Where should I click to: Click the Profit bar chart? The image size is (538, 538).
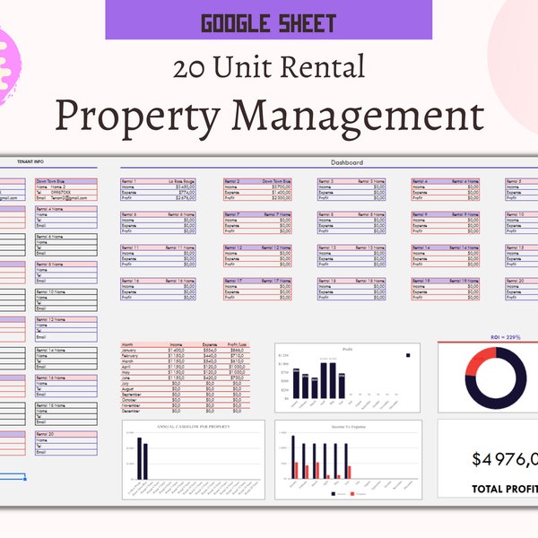(x=347, y=377)
